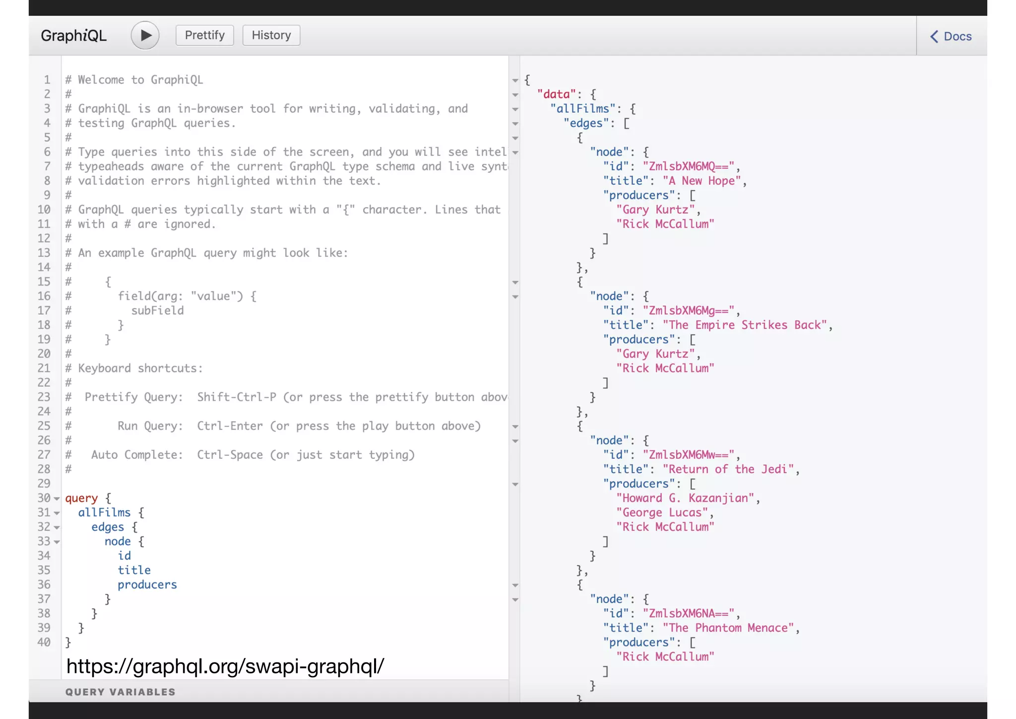Select the "Return of the Jedi" title value
This screenshot has height=719, width=1016.
728,469
